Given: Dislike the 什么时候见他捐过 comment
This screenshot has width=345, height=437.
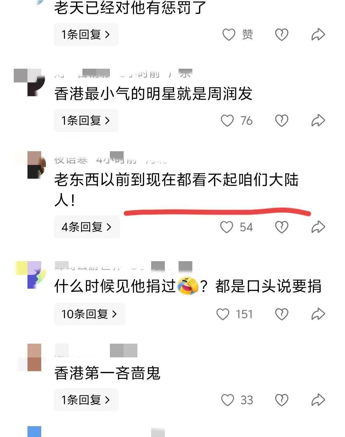Looking at the screenshot, I should point(282,314).
